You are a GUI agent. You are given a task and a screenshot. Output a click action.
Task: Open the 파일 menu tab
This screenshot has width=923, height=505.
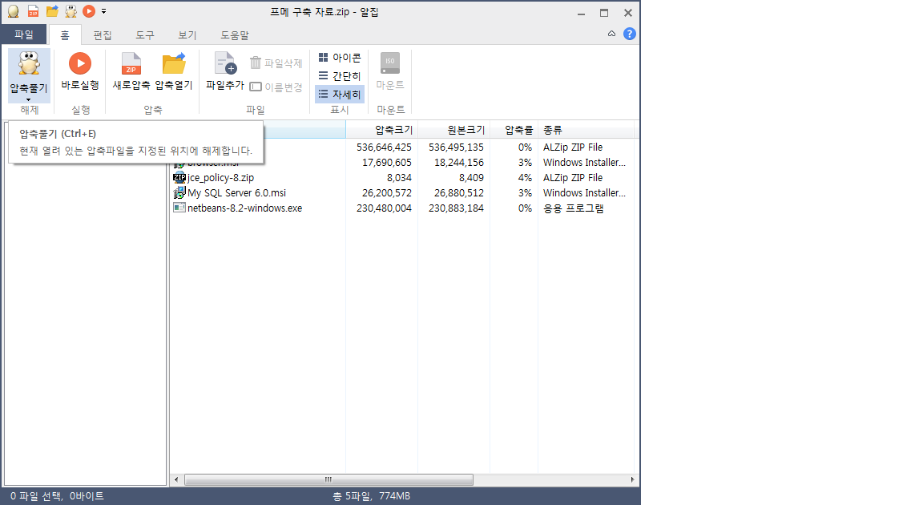click(x=24, y=34)
